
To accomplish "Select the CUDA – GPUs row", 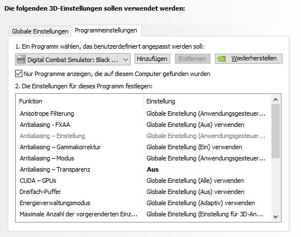I will coord(143,181).
